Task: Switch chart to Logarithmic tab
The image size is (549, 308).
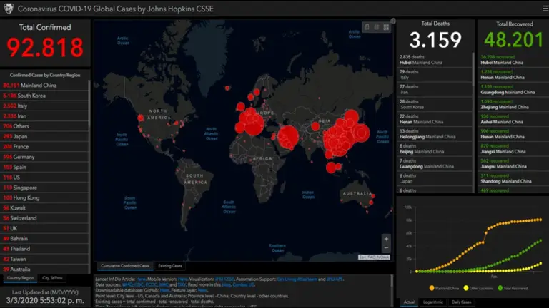Action: click(x=432, y=302)
